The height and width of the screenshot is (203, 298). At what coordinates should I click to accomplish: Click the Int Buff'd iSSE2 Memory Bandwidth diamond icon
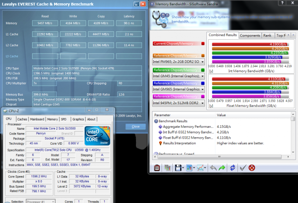[160, 132]
